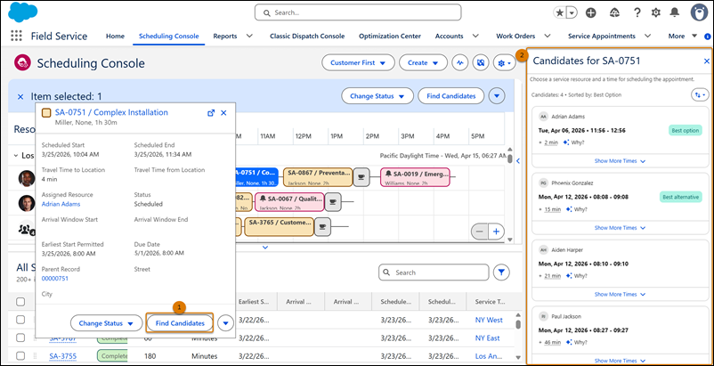Open parent record 00000751 link
This screenshot has width=714, height=366.
point(54,279)
